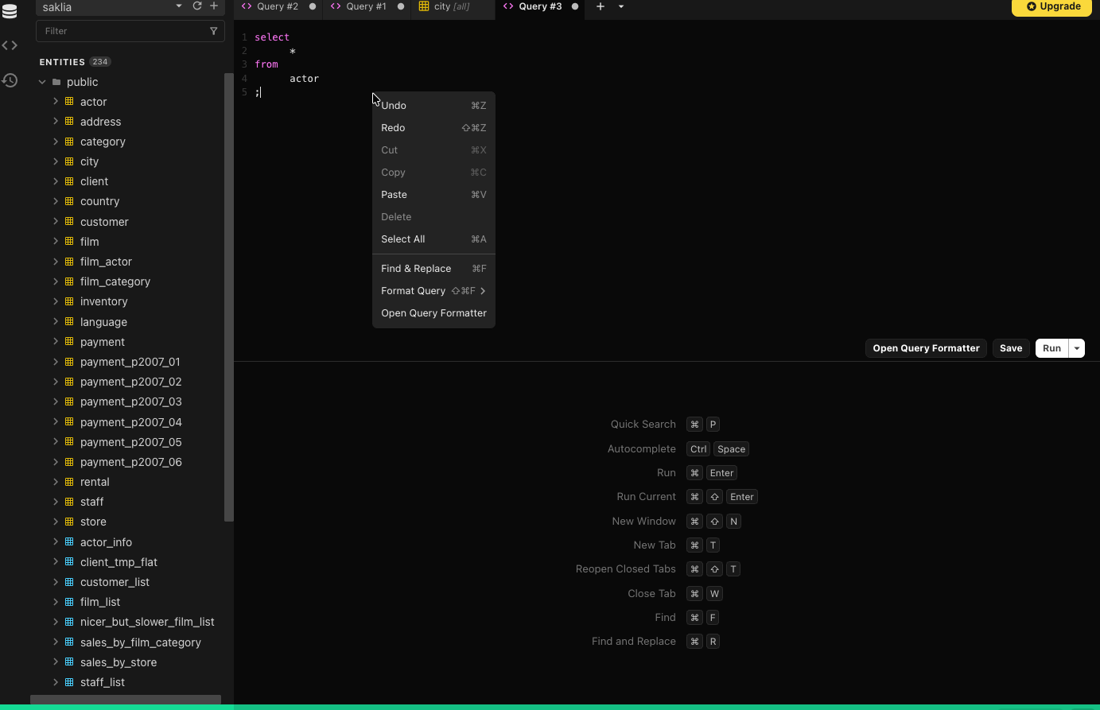Click the funnel icon in the Filter field

[213, 30]
